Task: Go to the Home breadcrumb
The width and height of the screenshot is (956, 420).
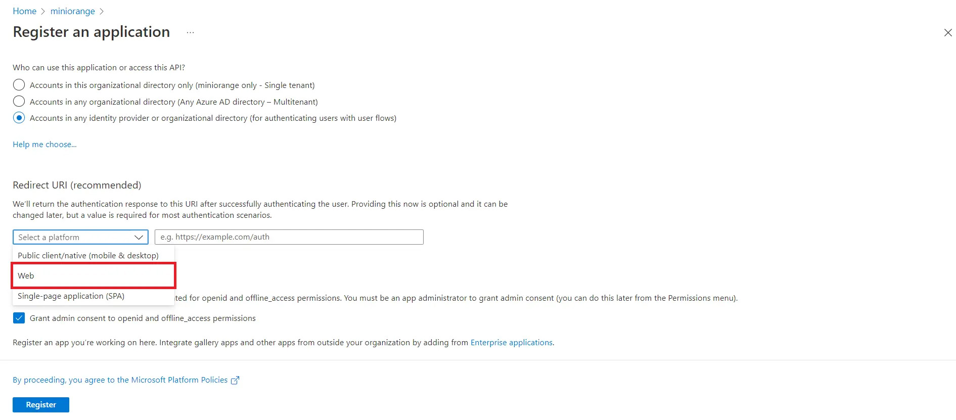Action: click(24, 11)
